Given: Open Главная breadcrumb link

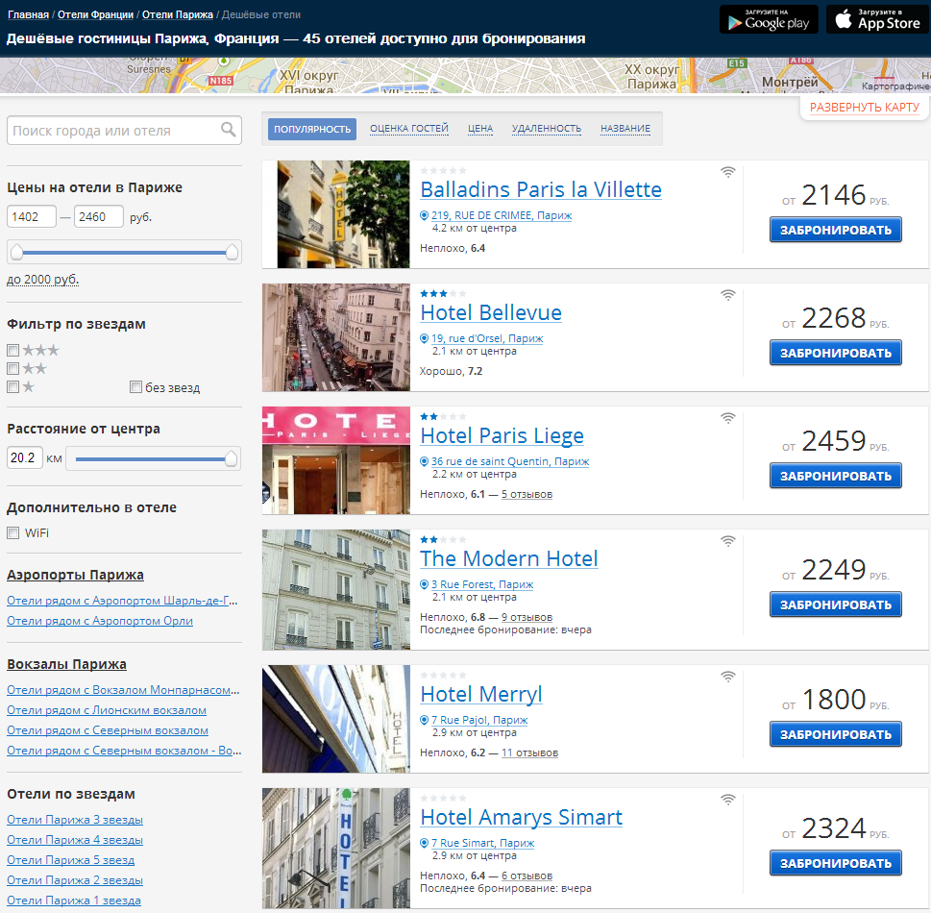Looking at the screenshot, I should pyautogui.click(x=29, y=14).
